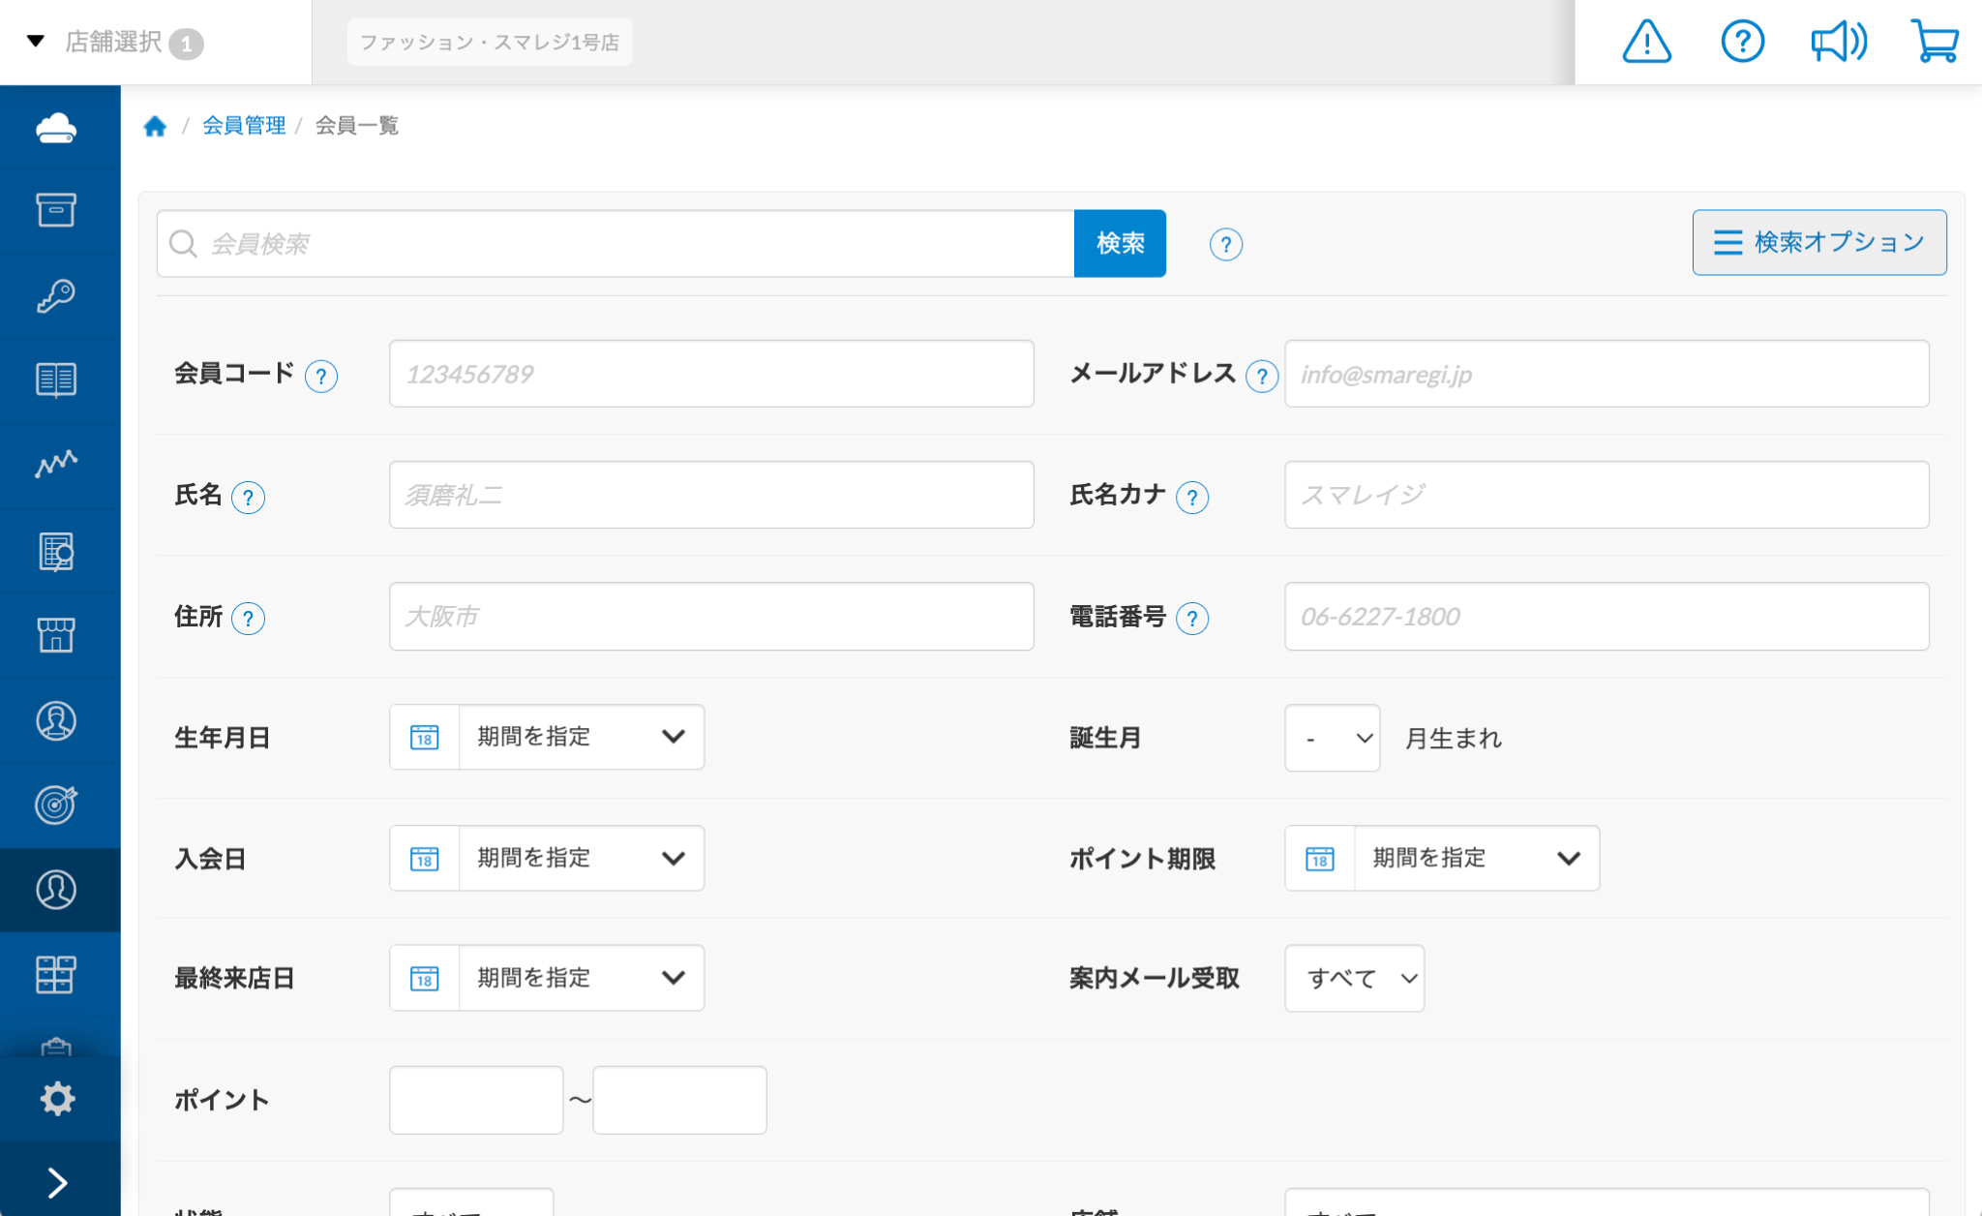This screenshot has width=1982, height=1216.
Task: Open the sales graph sidebar icon
Action: pyautogui.click(x=56, y=465)
